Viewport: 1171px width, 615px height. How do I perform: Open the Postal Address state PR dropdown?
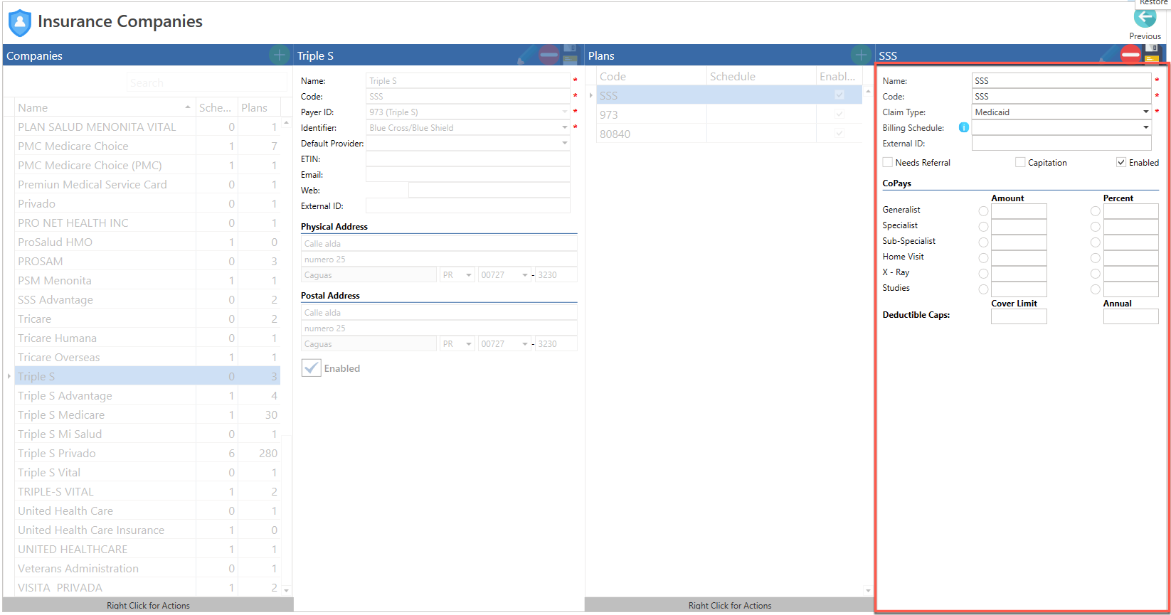pyautogui.click(x=469, y=344)
